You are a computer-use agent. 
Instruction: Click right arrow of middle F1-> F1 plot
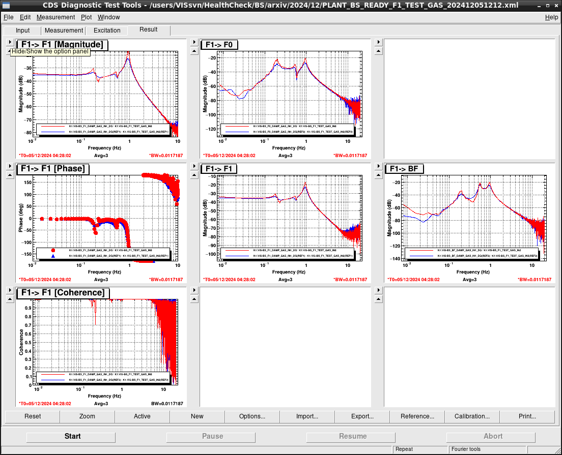click(x=194, y=166)
